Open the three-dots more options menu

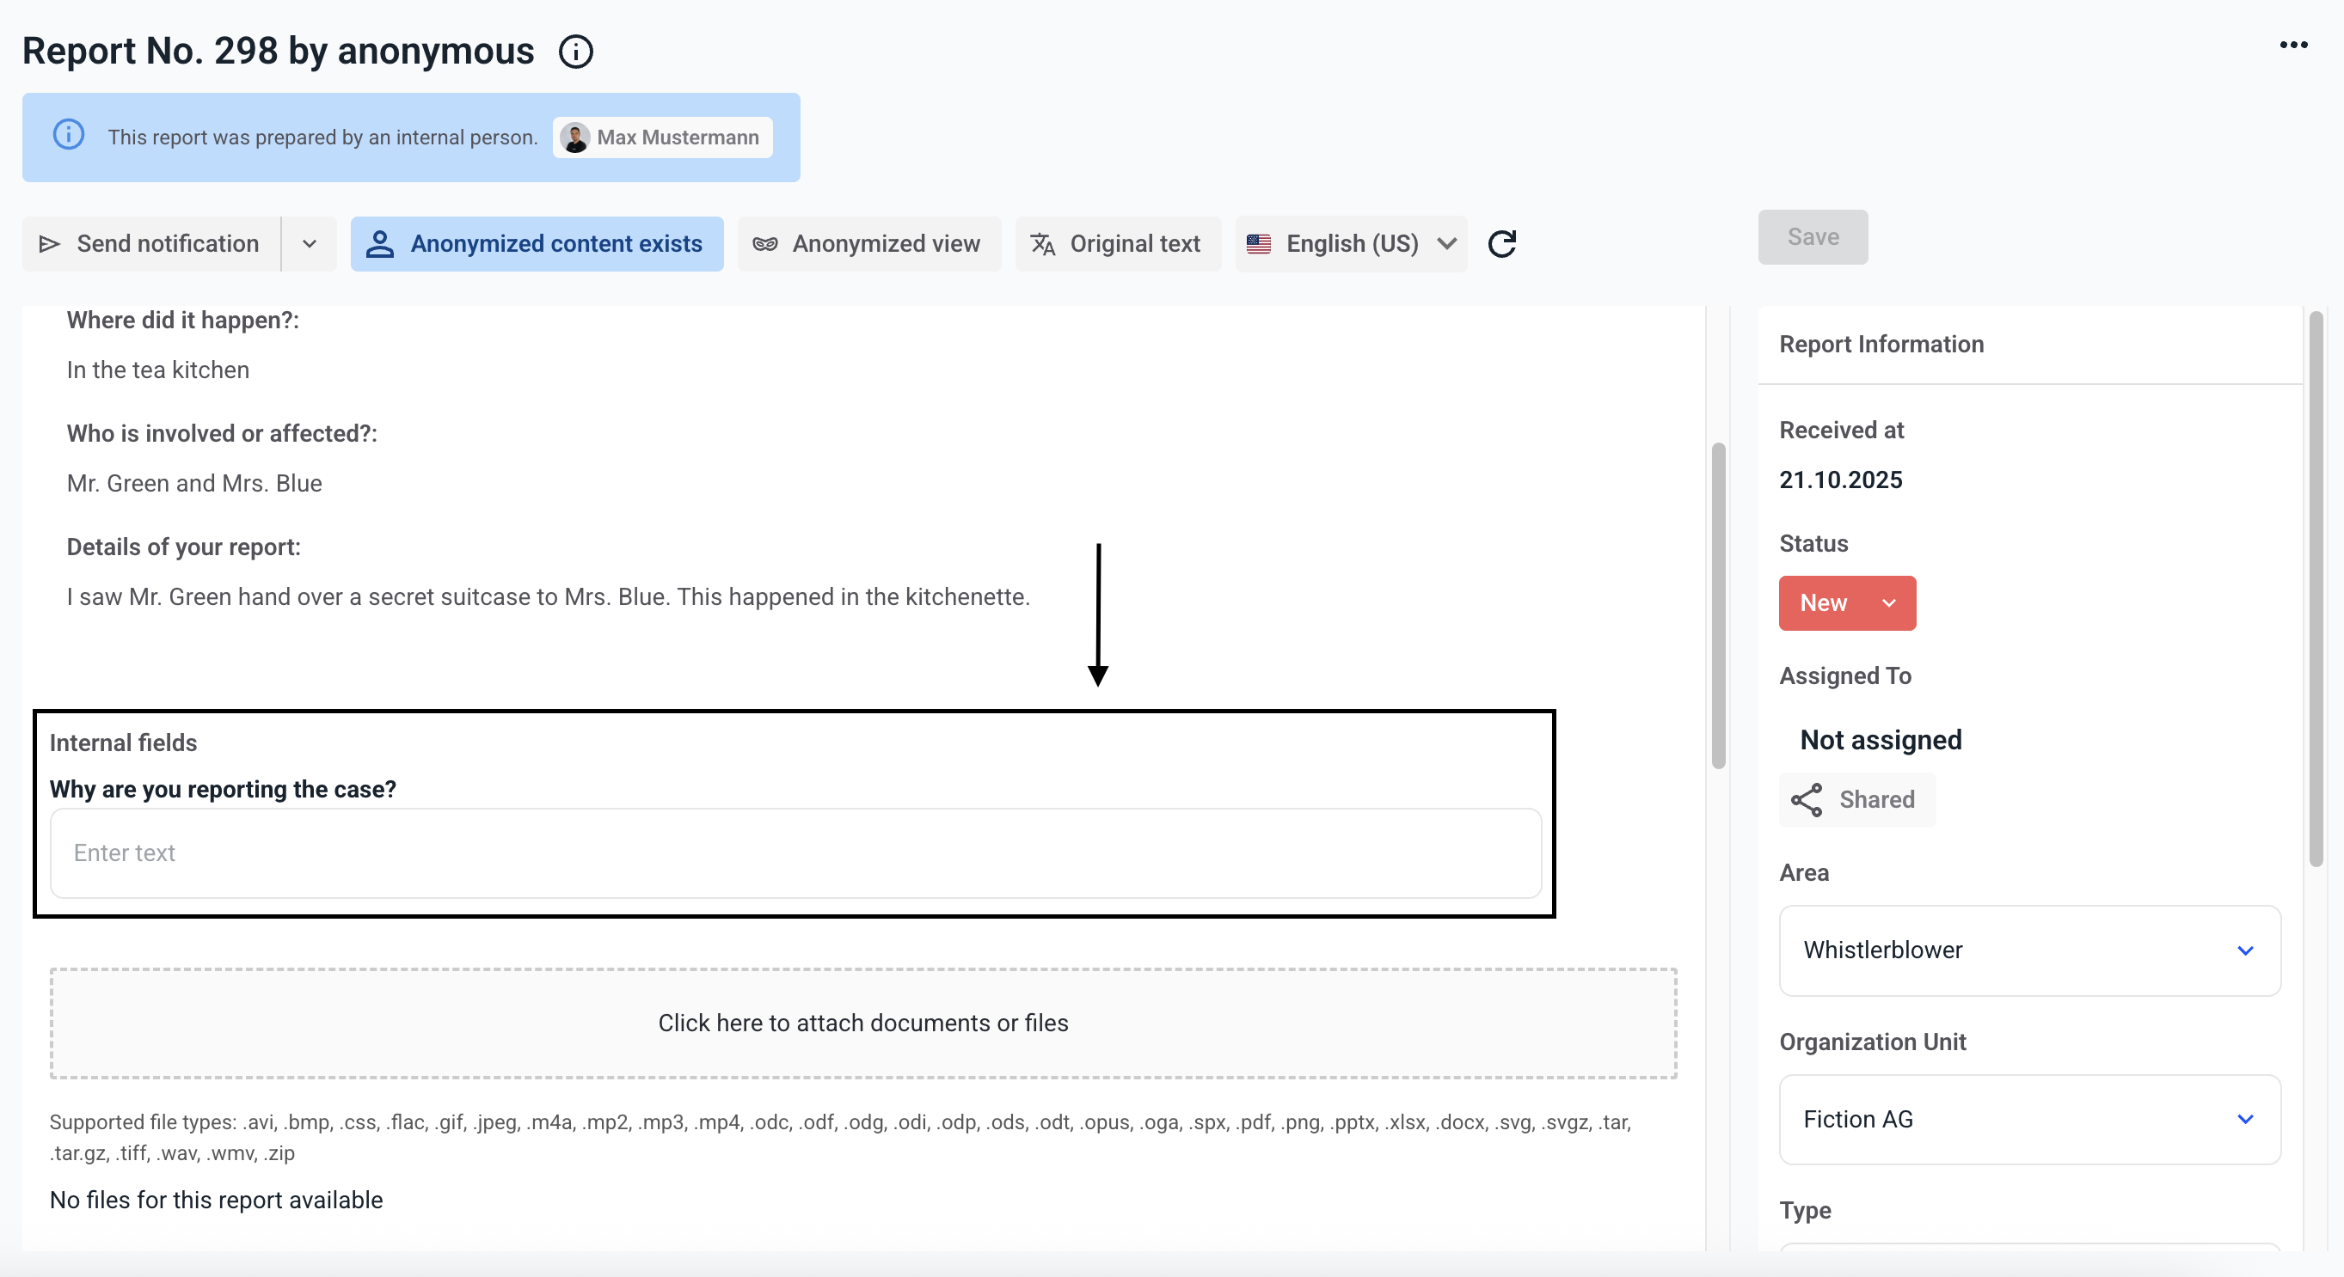click(x=2293, y=45)
